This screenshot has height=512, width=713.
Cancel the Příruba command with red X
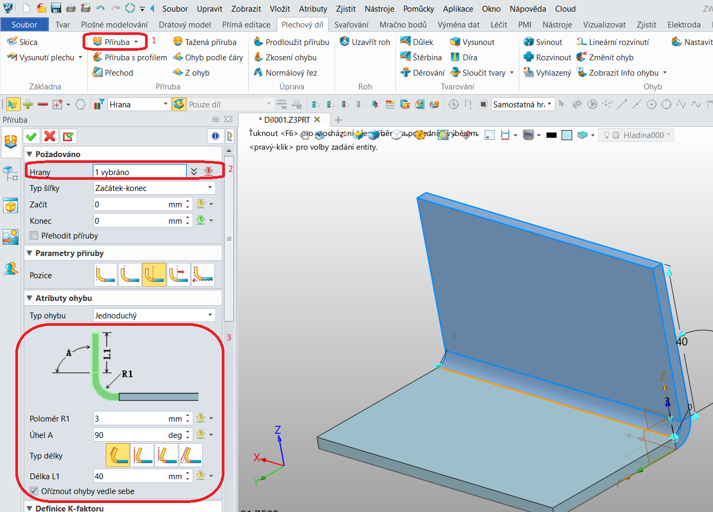pyautogui.click(x=50, y=136)
